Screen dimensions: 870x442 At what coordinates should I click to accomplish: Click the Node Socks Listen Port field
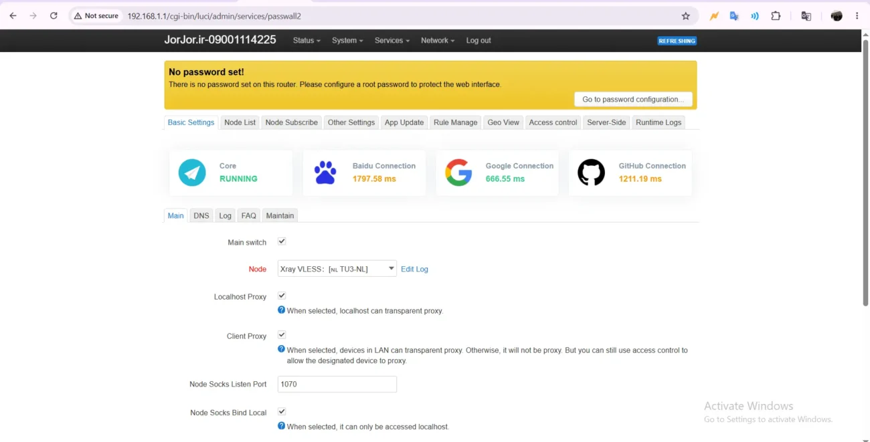(337, 384)
